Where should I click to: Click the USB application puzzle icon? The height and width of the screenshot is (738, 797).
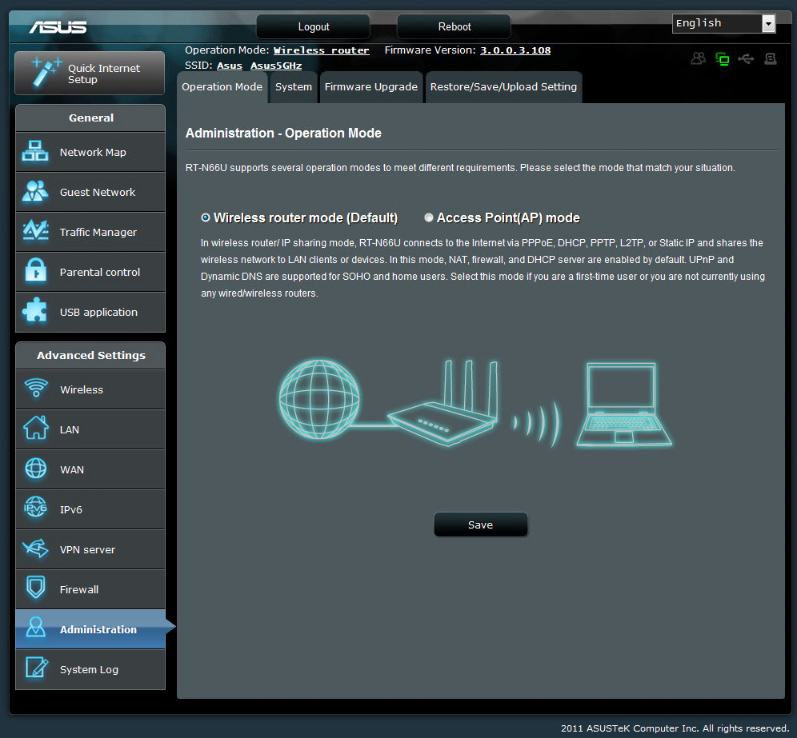(34, 310)
